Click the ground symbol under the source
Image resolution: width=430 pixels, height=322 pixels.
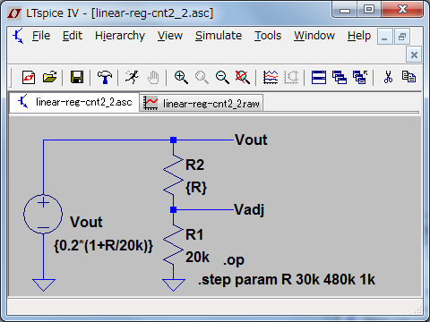point(44,284)
